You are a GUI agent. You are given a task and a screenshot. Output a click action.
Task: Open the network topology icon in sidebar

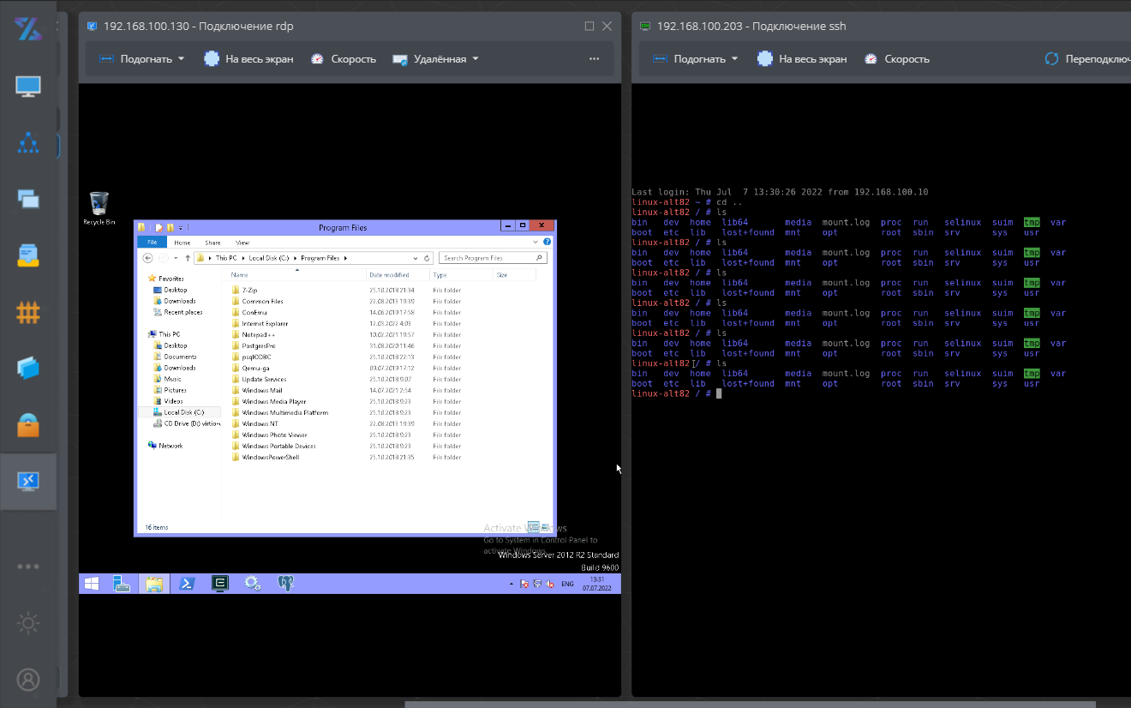tap(28, 143)
